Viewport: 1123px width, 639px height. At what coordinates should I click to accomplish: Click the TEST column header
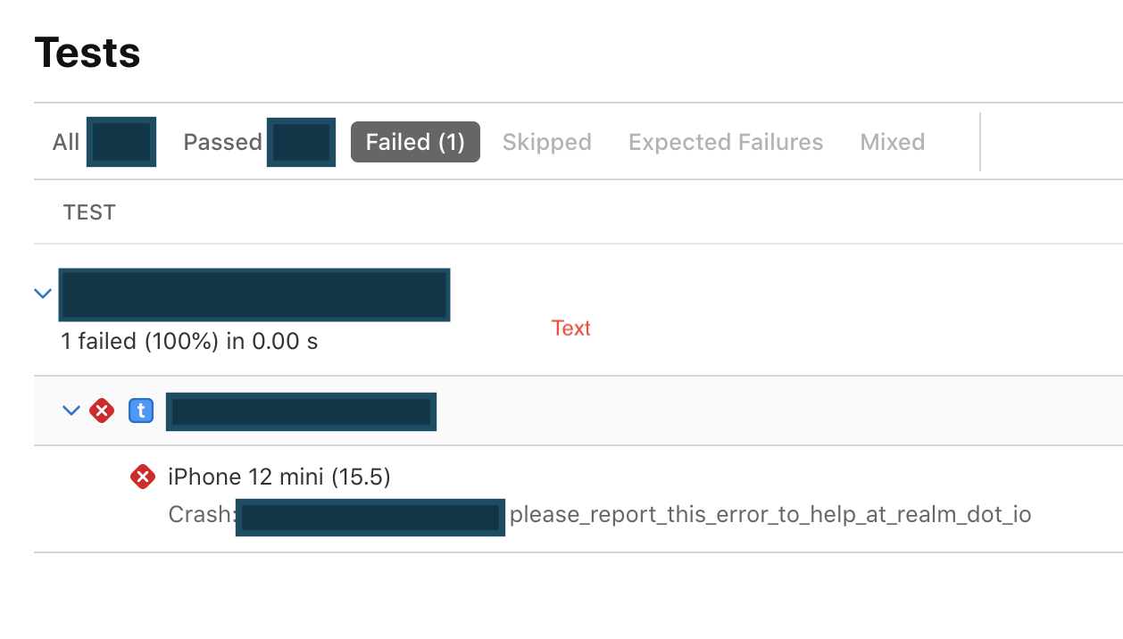tap(89, 212)
